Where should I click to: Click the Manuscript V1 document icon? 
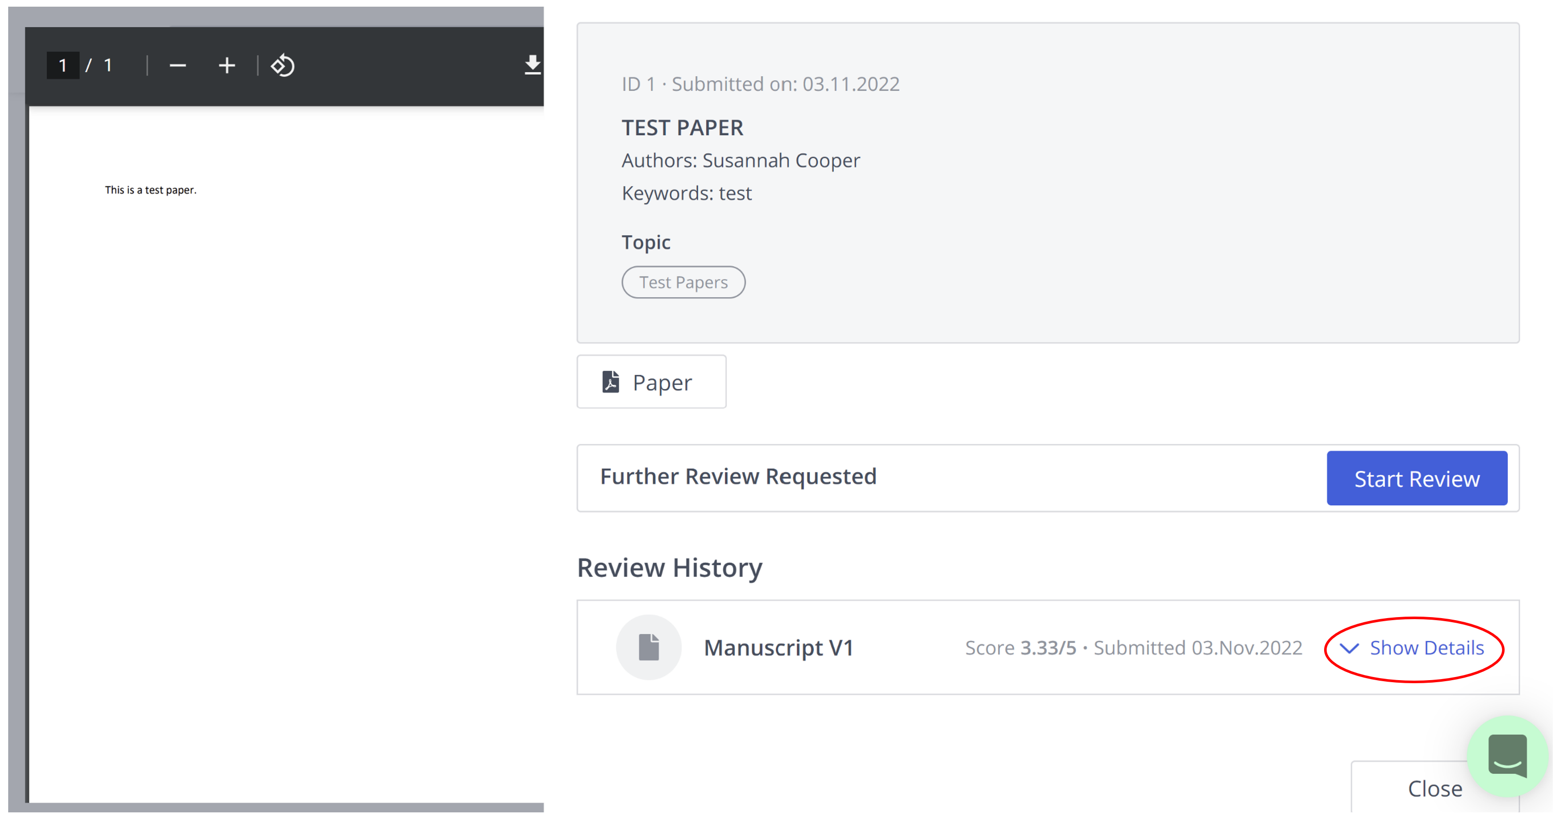pos(649,647)
